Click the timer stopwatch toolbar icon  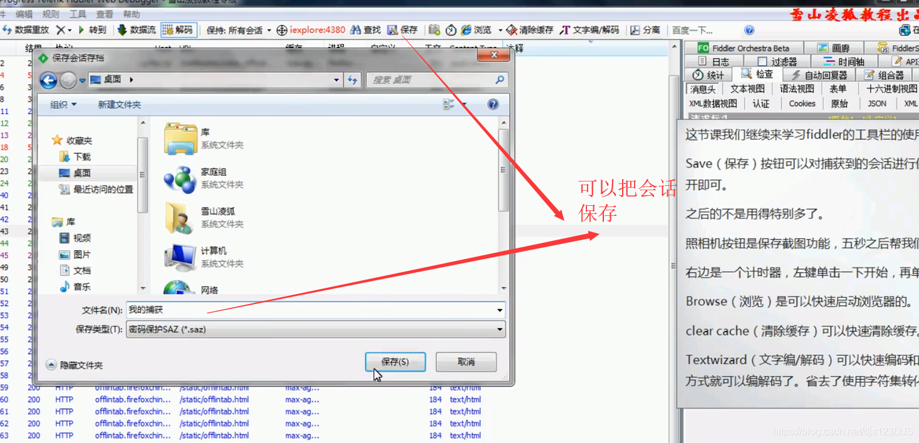click(451, 30)
